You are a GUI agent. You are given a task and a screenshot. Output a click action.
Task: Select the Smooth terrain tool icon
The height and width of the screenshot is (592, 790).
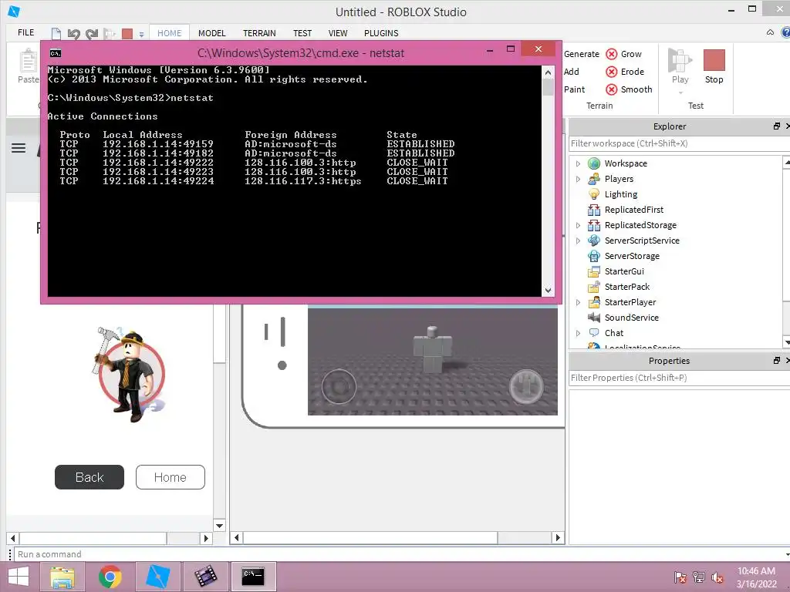(x=611, y=89)
